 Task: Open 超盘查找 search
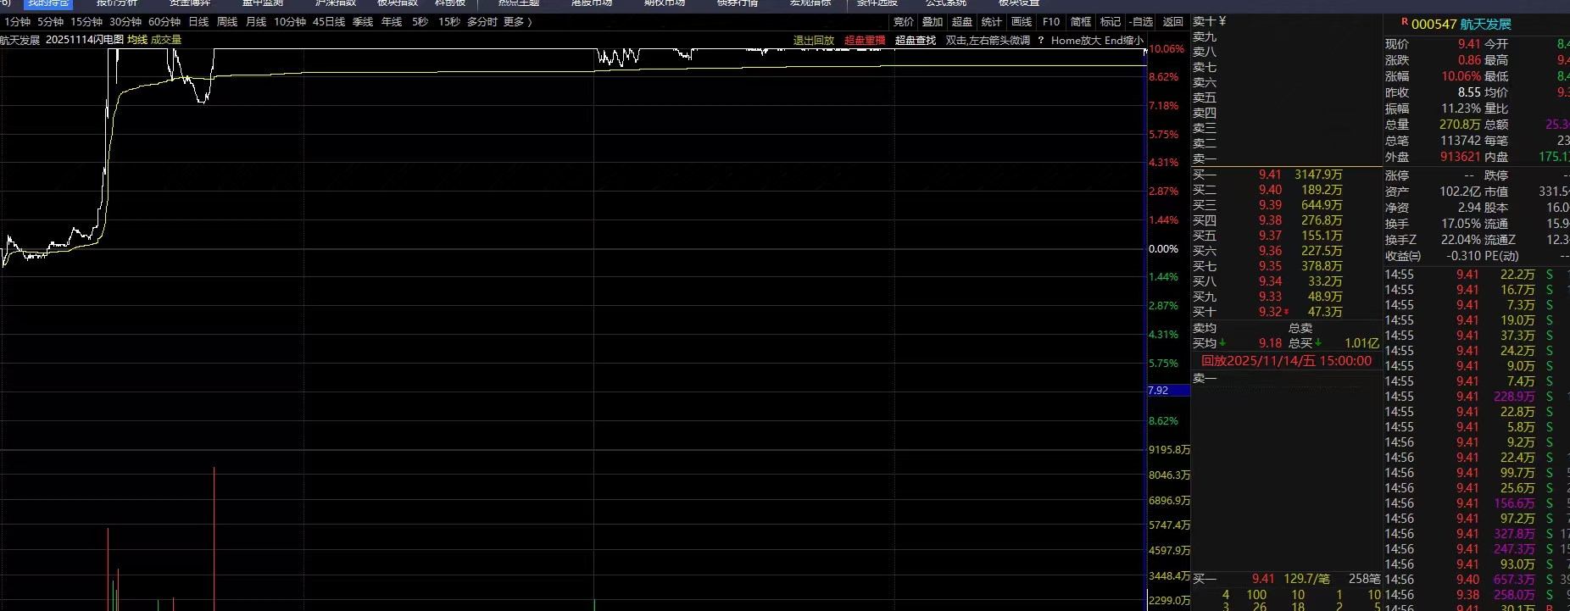click(x=916, y=41)
